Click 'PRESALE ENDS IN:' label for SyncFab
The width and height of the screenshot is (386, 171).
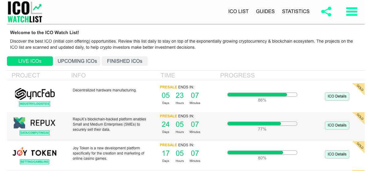[x=177, y=87]
